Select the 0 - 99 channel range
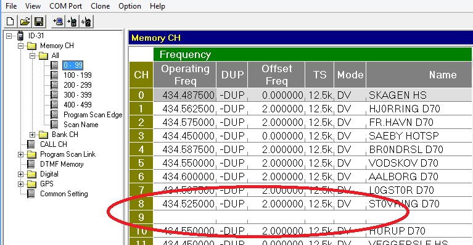The image size is (473, 245). [73, 65]
